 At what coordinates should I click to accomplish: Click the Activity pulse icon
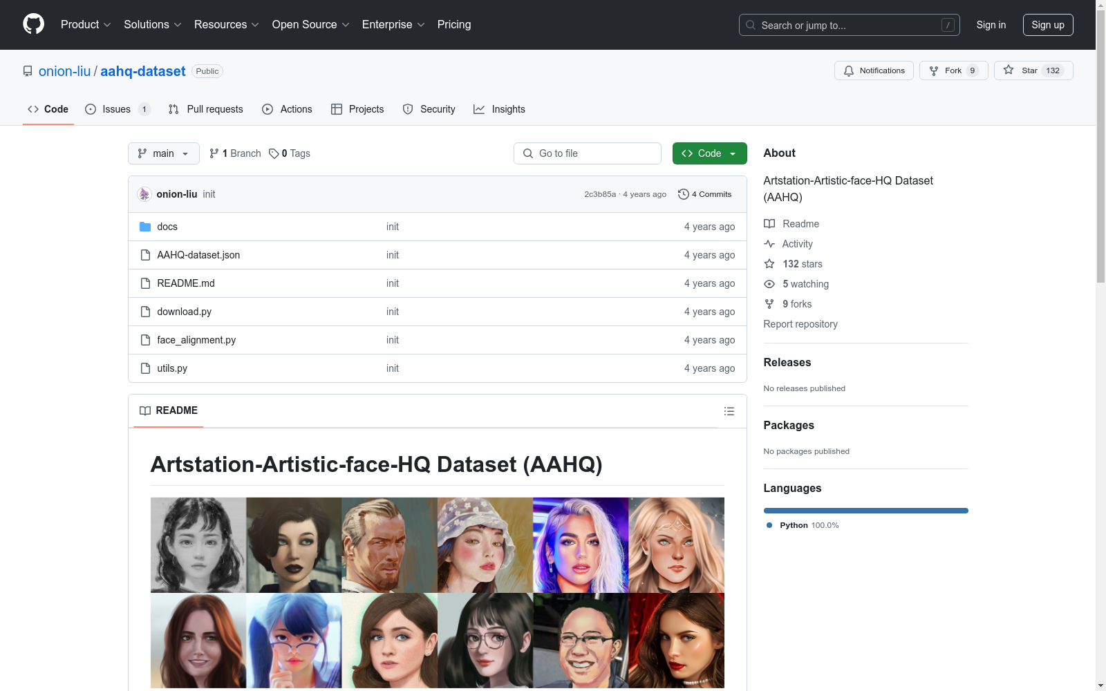[769, 244]
